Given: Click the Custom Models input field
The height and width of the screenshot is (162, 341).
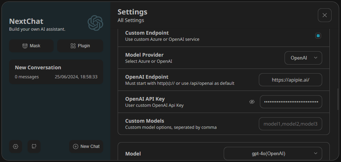Looking at the screenshot, I should pyautogui.click(x=290, y=124).
